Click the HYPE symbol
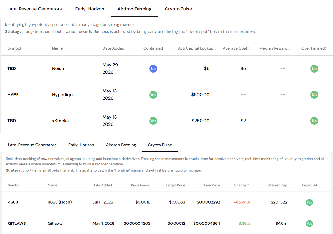The image size is (333, 234). tap(13, 94)
